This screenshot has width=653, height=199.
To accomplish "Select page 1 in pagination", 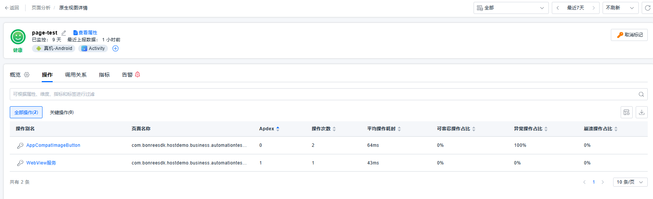I will tap(594, 182).
